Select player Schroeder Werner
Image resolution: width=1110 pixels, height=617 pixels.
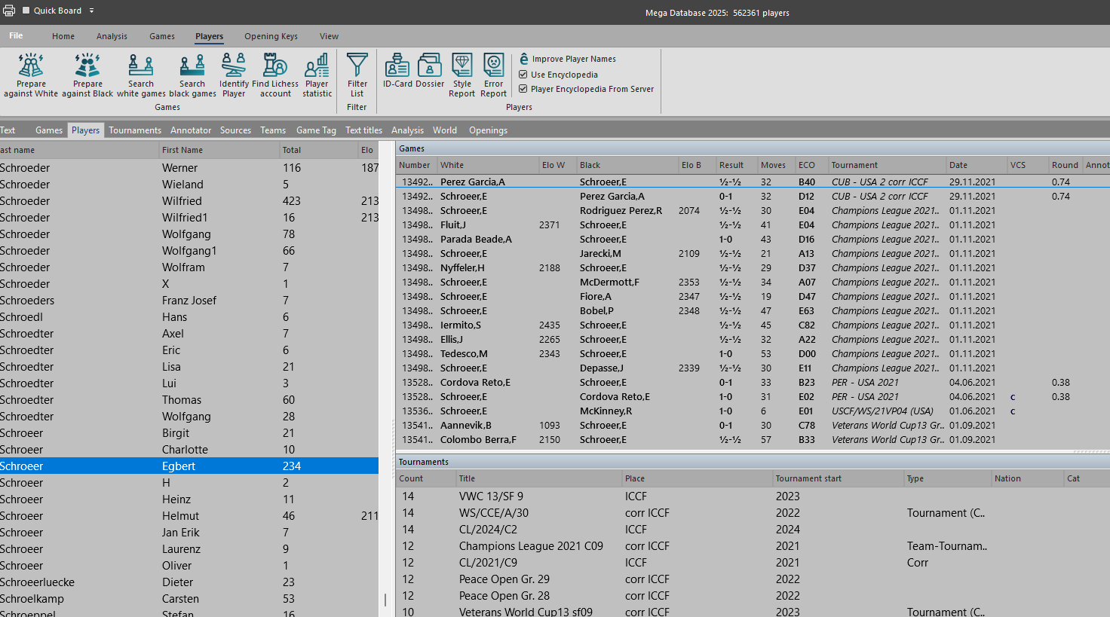(x=189, y=168)
